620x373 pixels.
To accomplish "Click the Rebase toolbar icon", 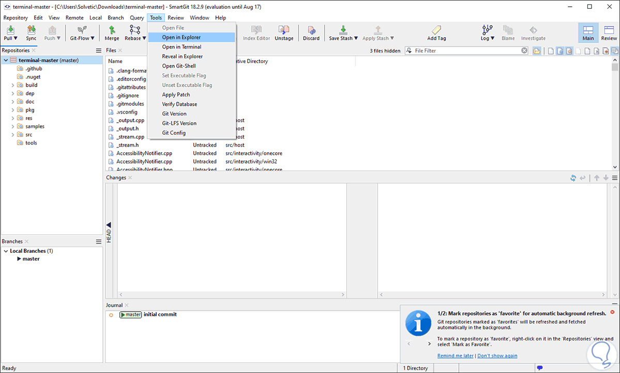I will click(x=135, y=30).
